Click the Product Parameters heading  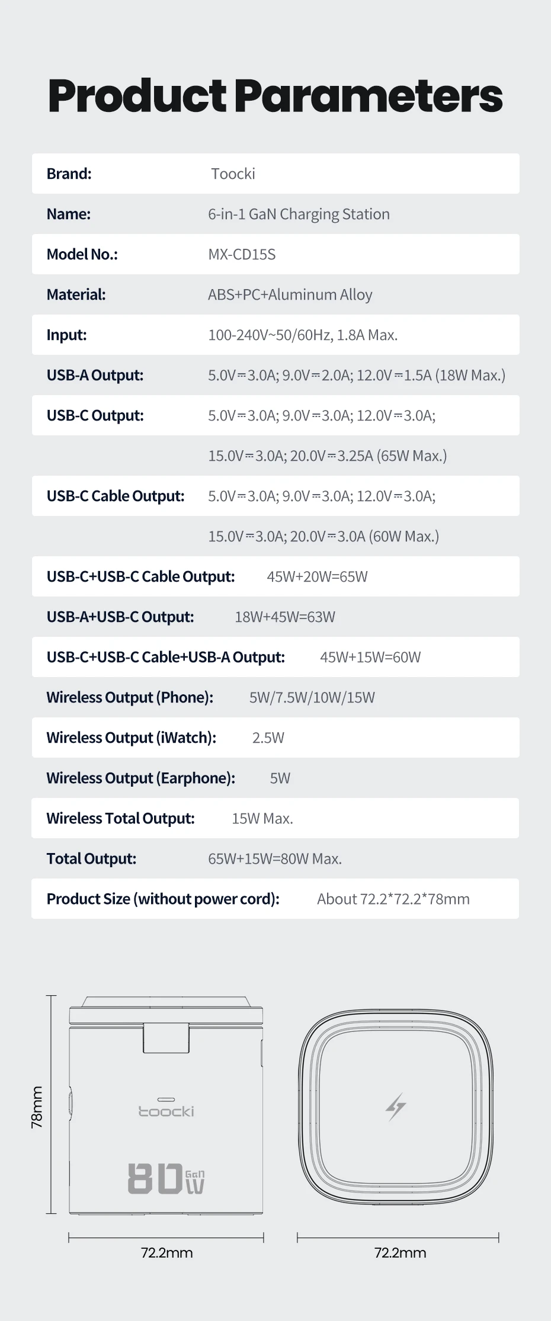[x=275, y=96]
